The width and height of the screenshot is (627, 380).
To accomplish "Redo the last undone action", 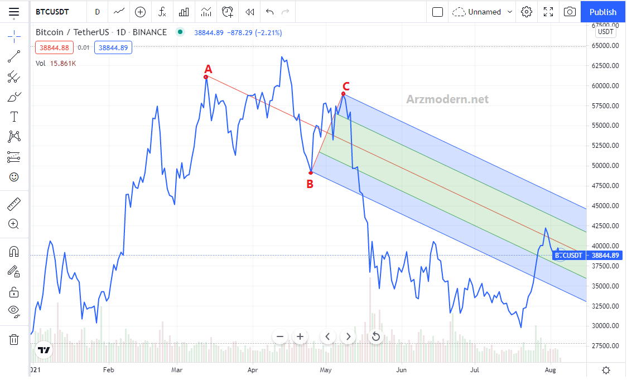I will point(285,12).
